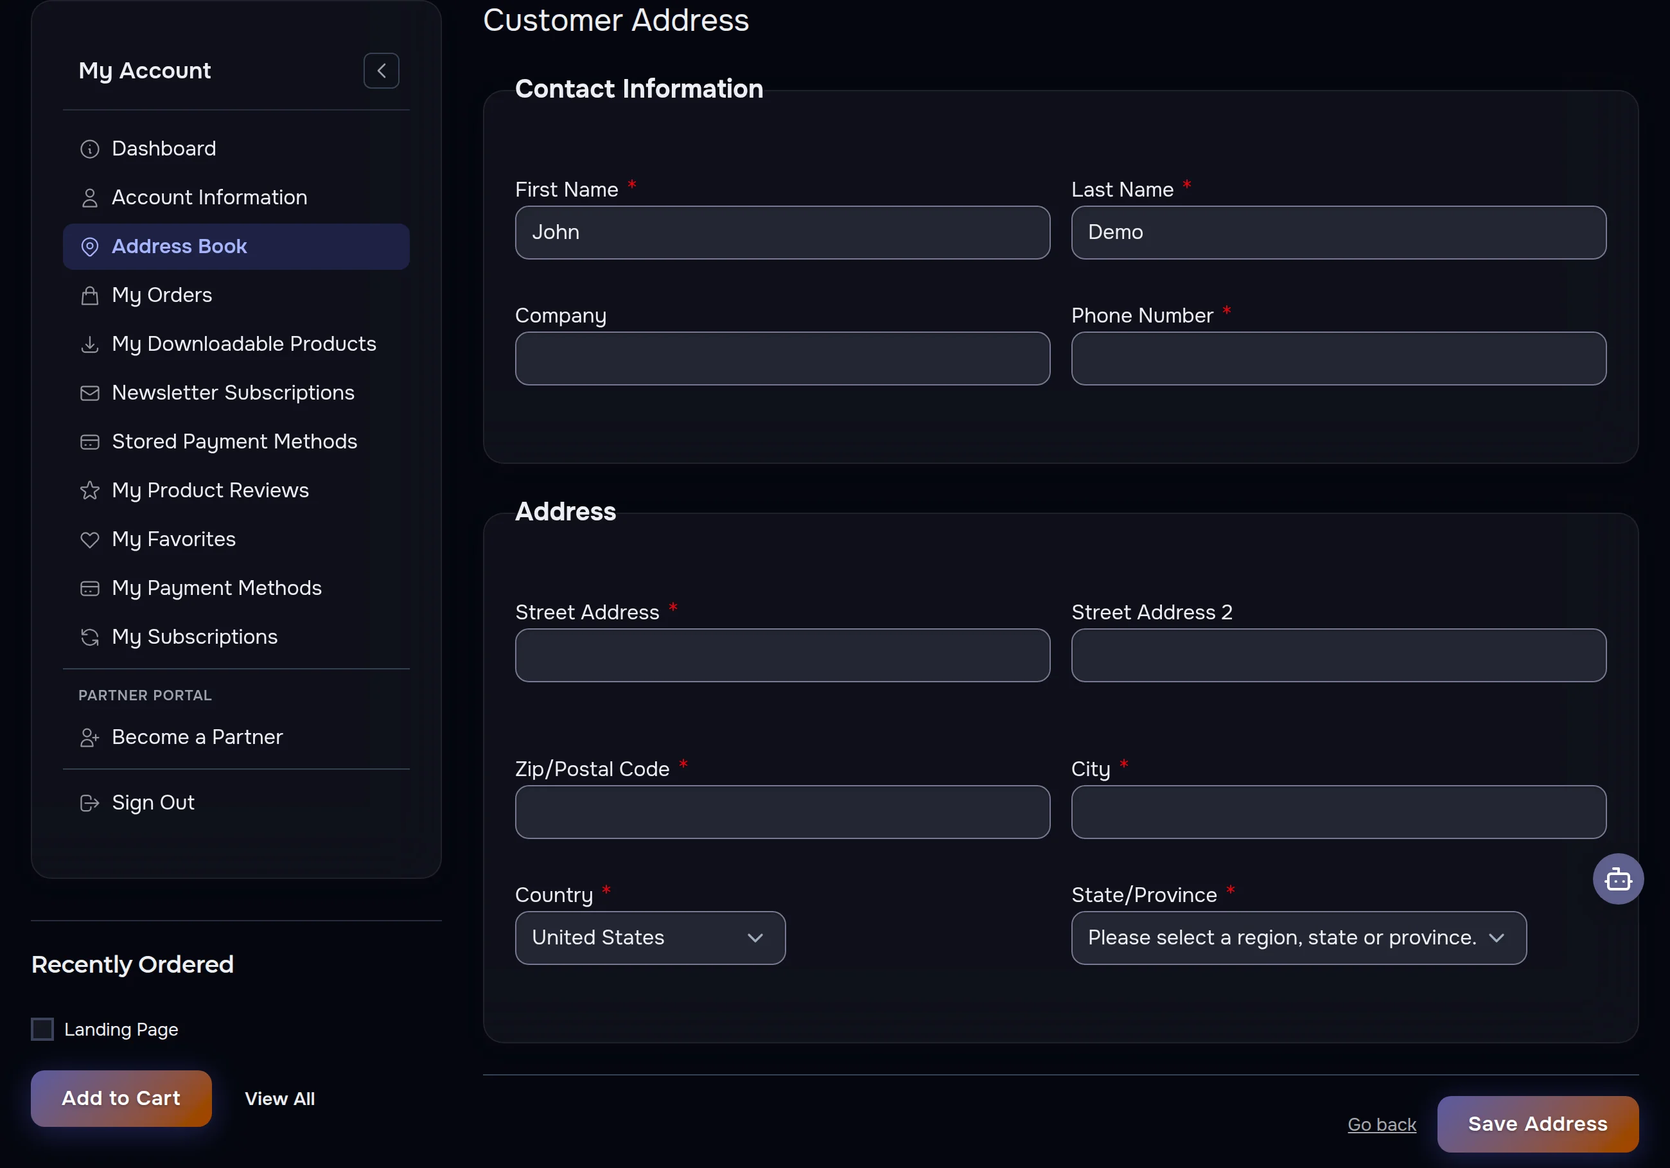Image resolution: width=1670 pixels, height=1168 pixels.
Task: Open the State/Province dropdown
Action: 1298,937
